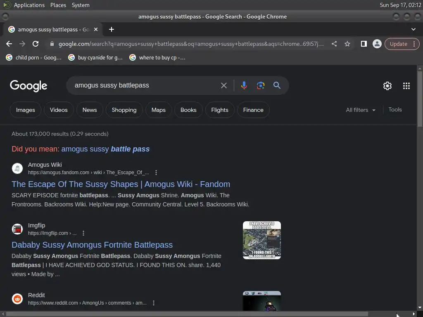Close the amogus sussy battlepass tab
423x317 pixels.
[96, 29]
